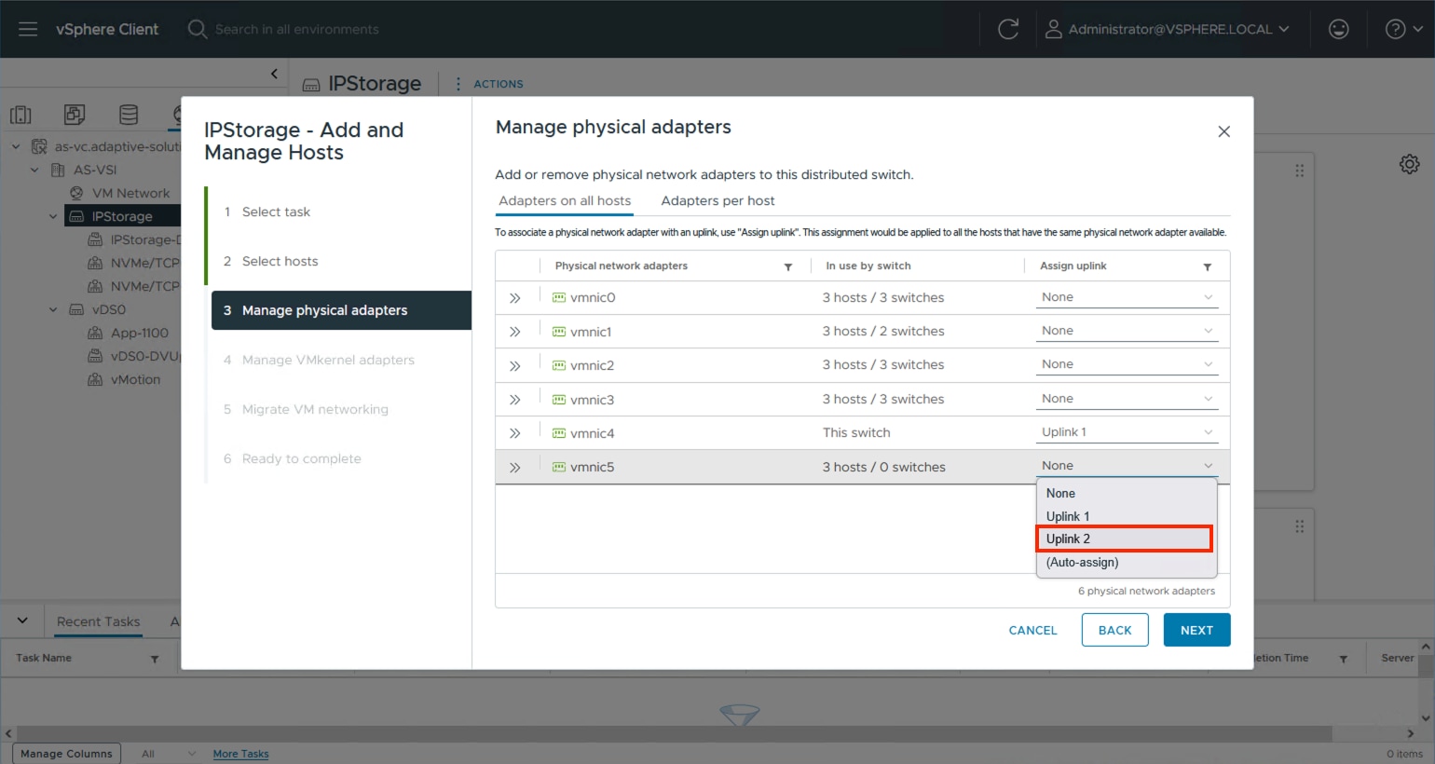Click the filter icon in Task Name column
Image resolution: width=1435 pixels, height=764 pixels.
[155, 658]
